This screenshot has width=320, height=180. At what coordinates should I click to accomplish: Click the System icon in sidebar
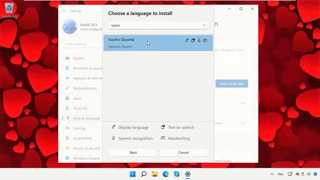(x=67, y=58)
